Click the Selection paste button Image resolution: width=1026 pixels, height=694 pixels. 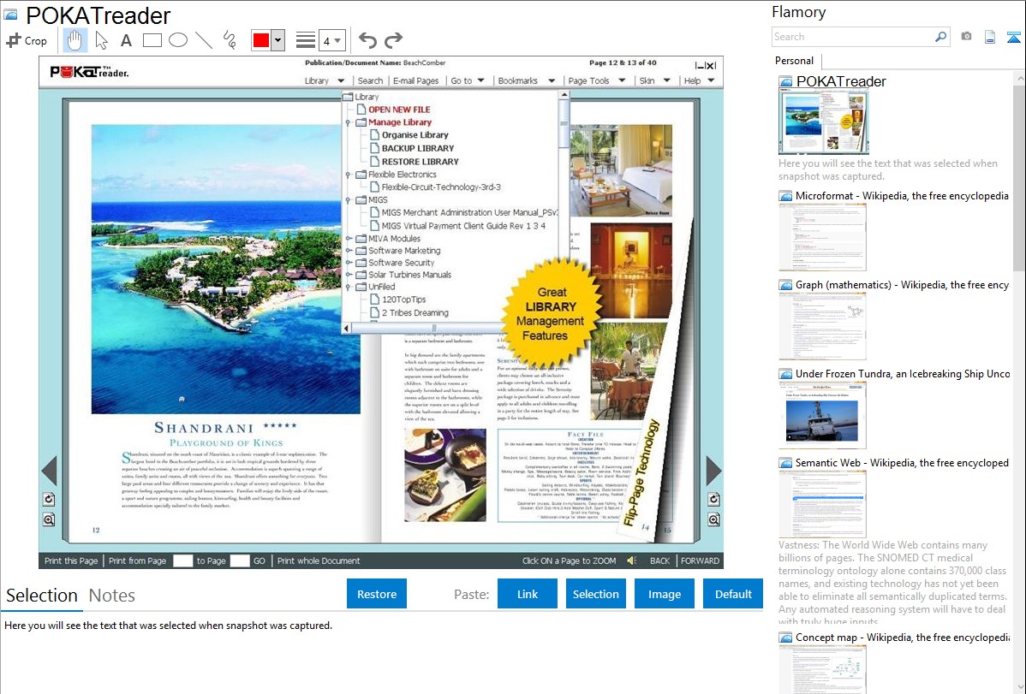595,594
